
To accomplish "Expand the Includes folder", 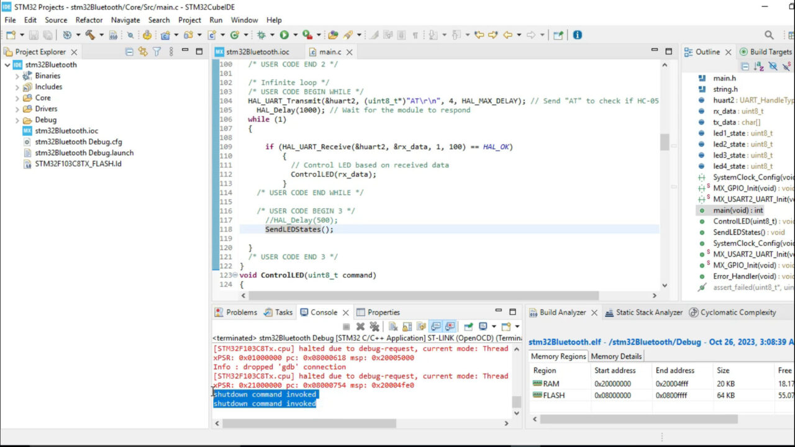I will [17, 87].
